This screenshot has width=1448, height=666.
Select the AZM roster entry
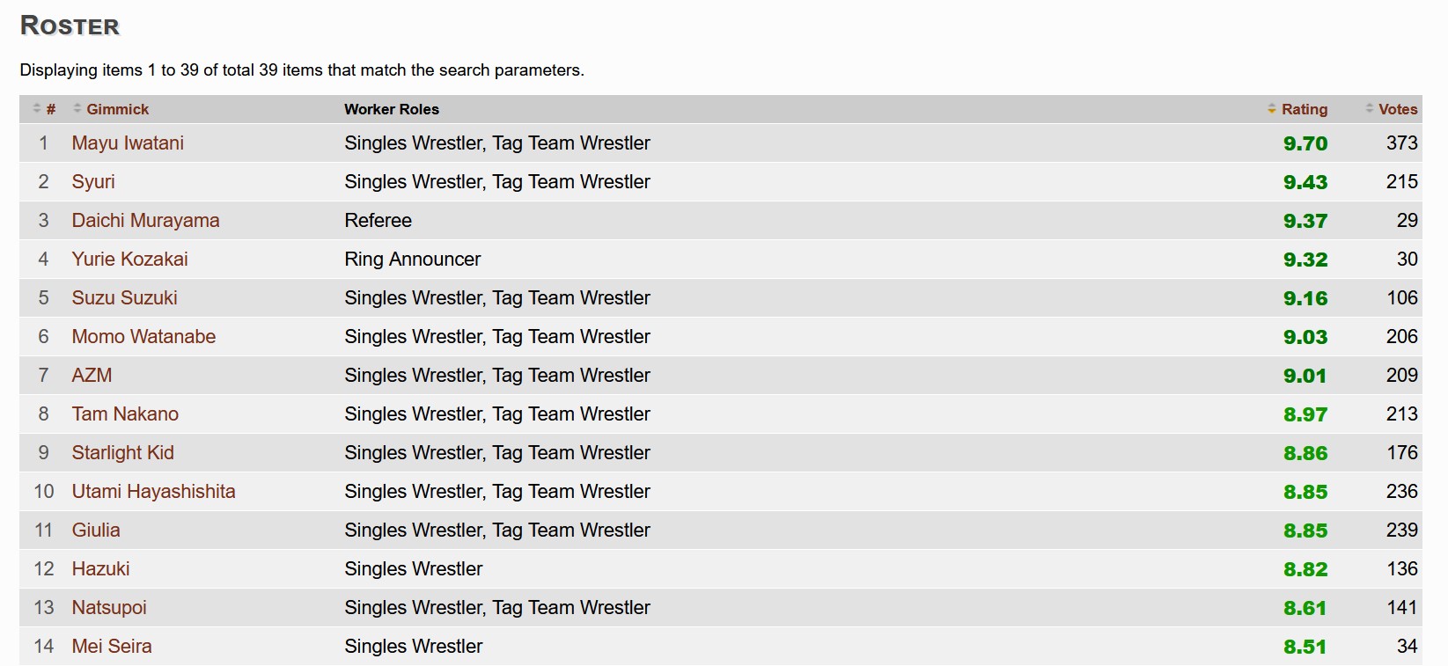92,375
